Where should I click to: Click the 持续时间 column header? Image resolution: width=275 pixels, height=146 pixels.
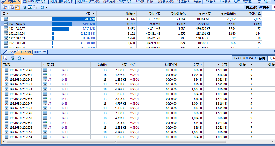pos(171,65)
